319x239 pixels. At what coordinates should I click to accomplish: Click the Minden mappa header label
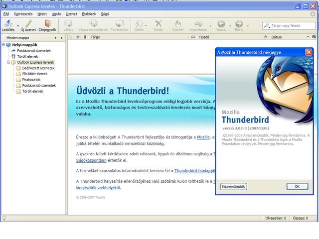(18, 38)
